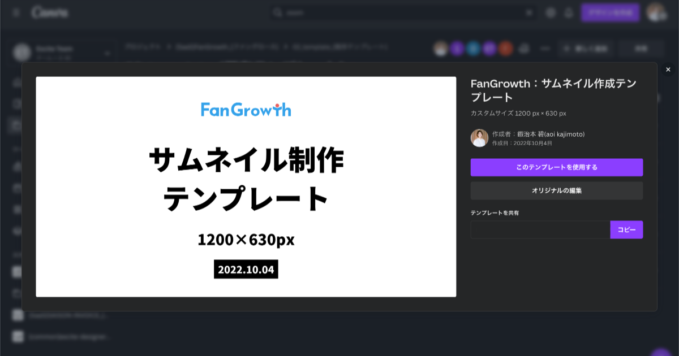
Task: Copy template share link with コピー
Action: [x=626, y=230]
